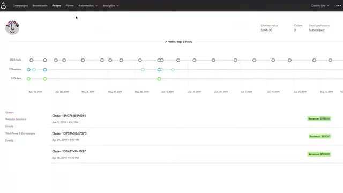Select the last green order marker near Jun 7
Viewport: 343px width, 193px height.
tap(159, 79)
